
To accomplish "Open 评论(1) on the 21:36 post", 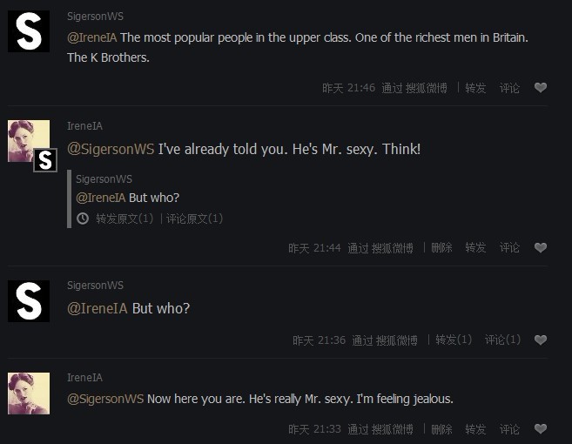I will click(x=502, y=340).
